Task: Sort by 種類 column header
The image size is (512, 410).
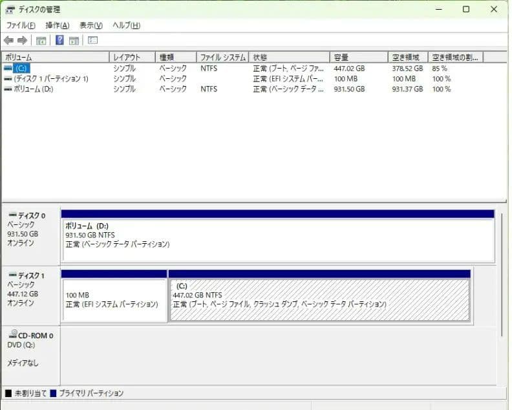Action: 176,58
